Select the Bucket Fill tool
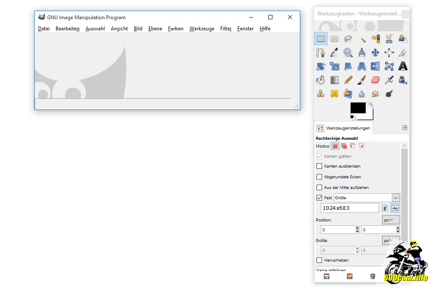Screen dimensions: 438x292 [321, 80]
